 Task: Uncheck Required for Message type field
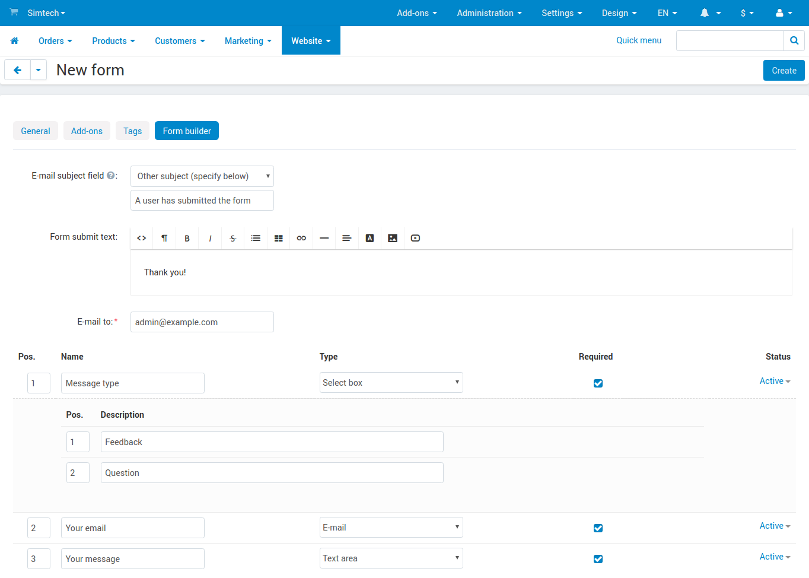[598, 383]
